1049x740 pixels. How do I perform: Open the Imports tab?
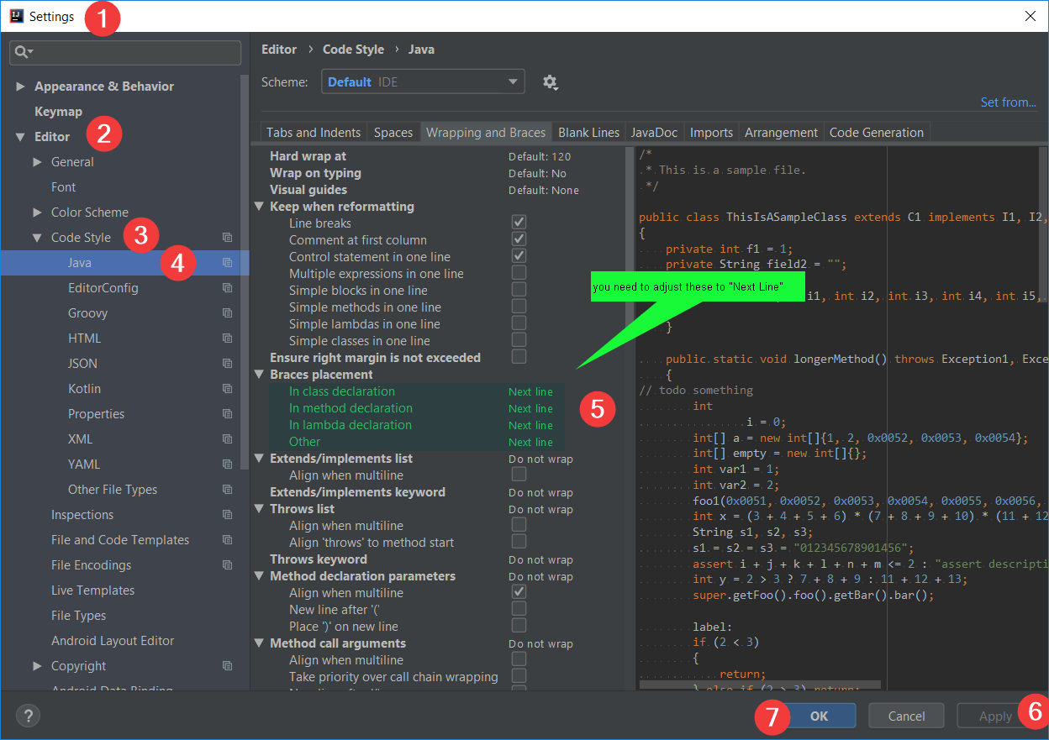(711, 131)
